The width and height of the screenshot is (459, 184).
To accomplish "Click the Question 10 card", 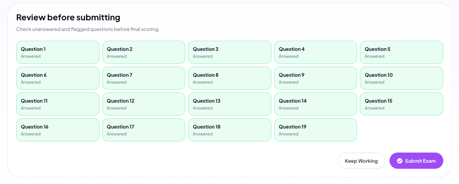I will pyautogui.click(x=401, y=78).
